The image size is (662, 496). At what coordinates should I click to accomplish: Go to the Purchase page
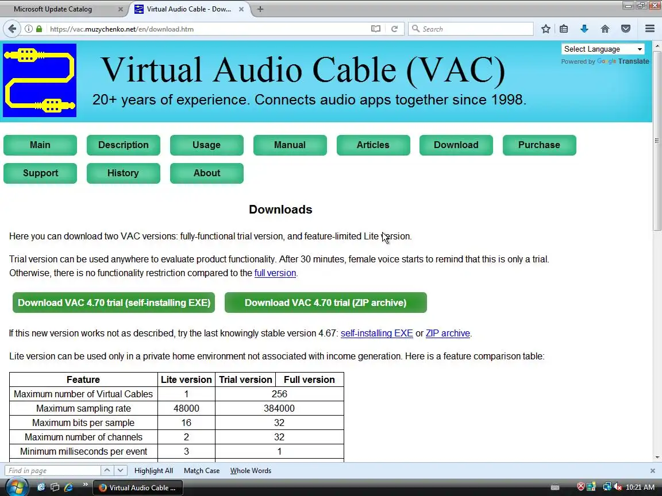[539, 145]
